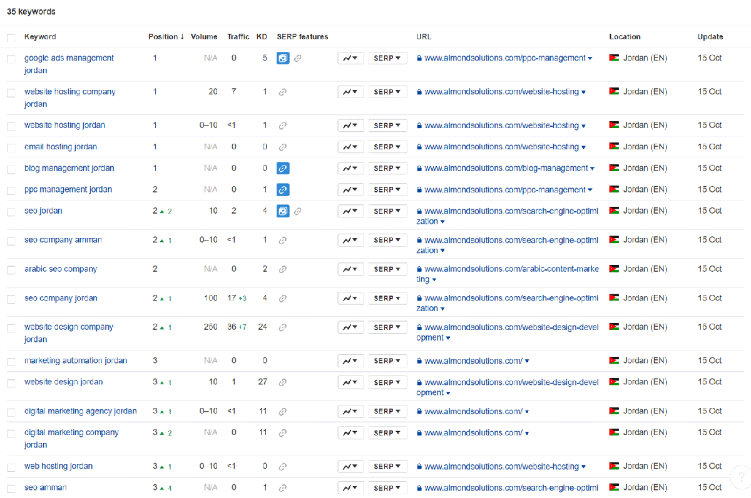Open keyword seo jordan
The height and width of the screenshot is (498, 751).
(x=43, y=211)
